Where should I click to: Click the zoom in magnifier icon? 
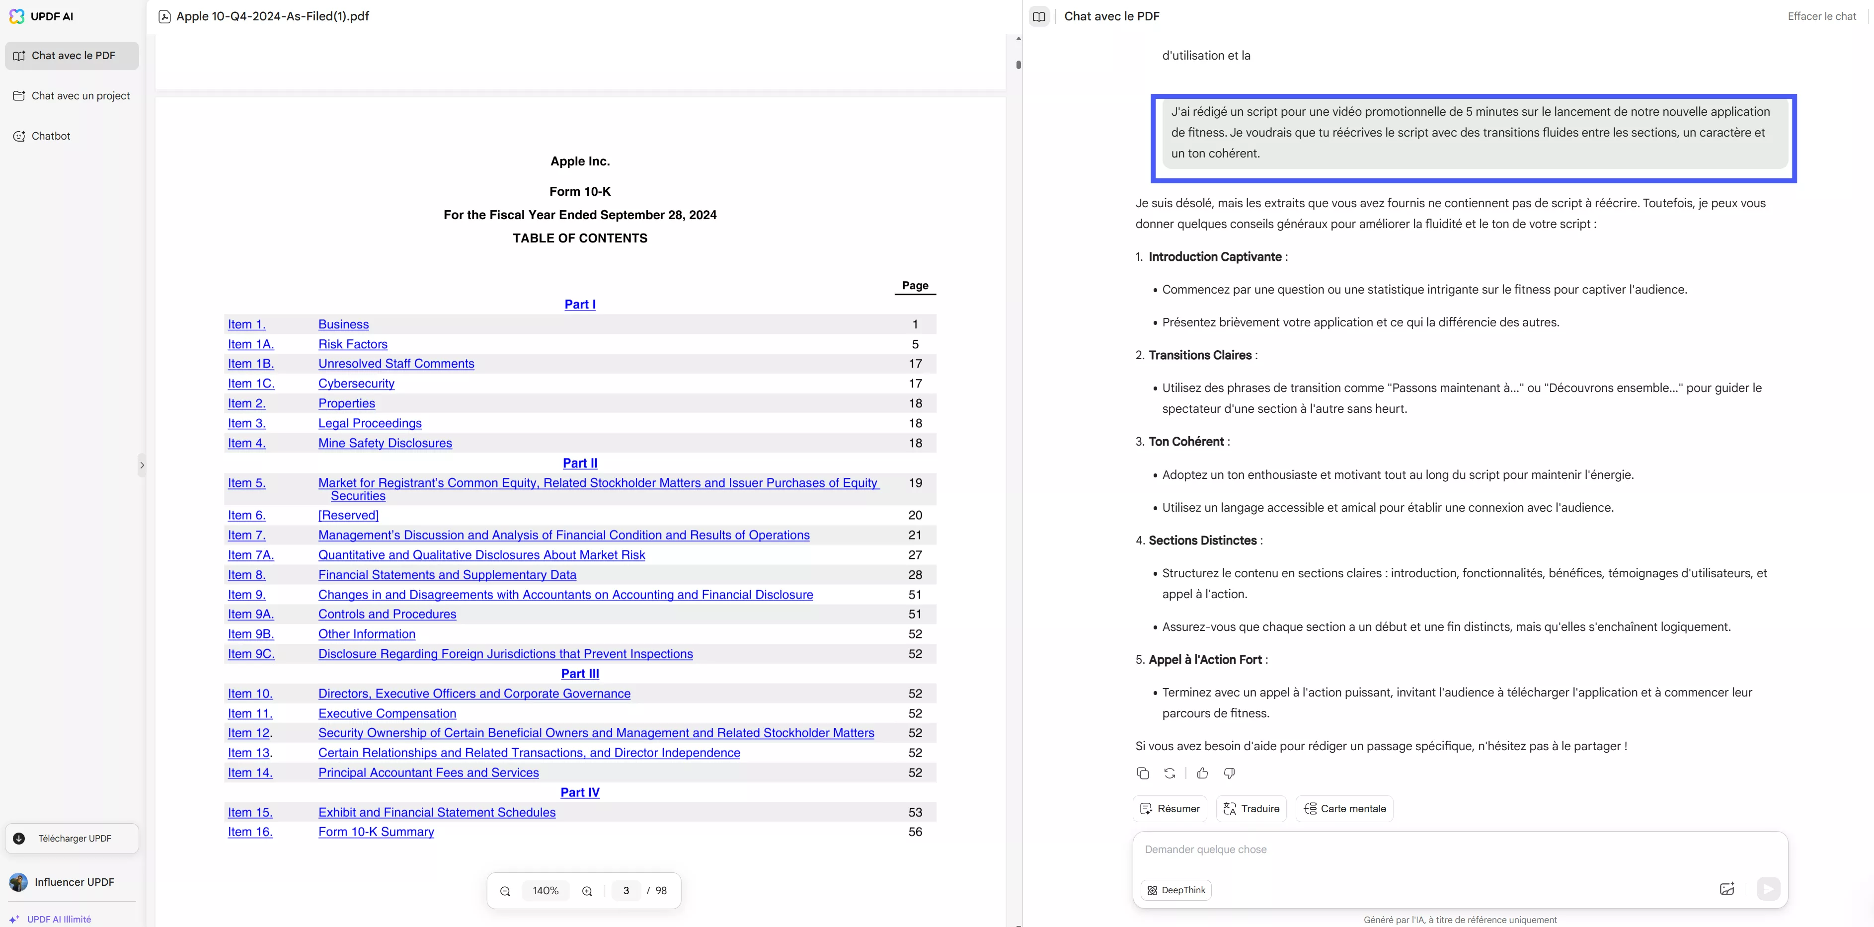tap(587, 891)
